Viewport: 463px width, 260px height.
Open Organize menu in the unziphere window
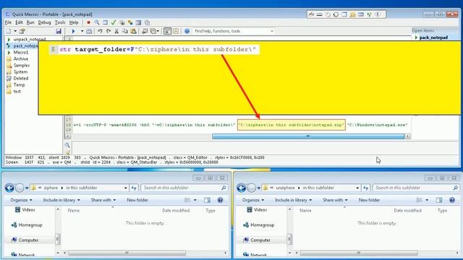coord(253,200)
